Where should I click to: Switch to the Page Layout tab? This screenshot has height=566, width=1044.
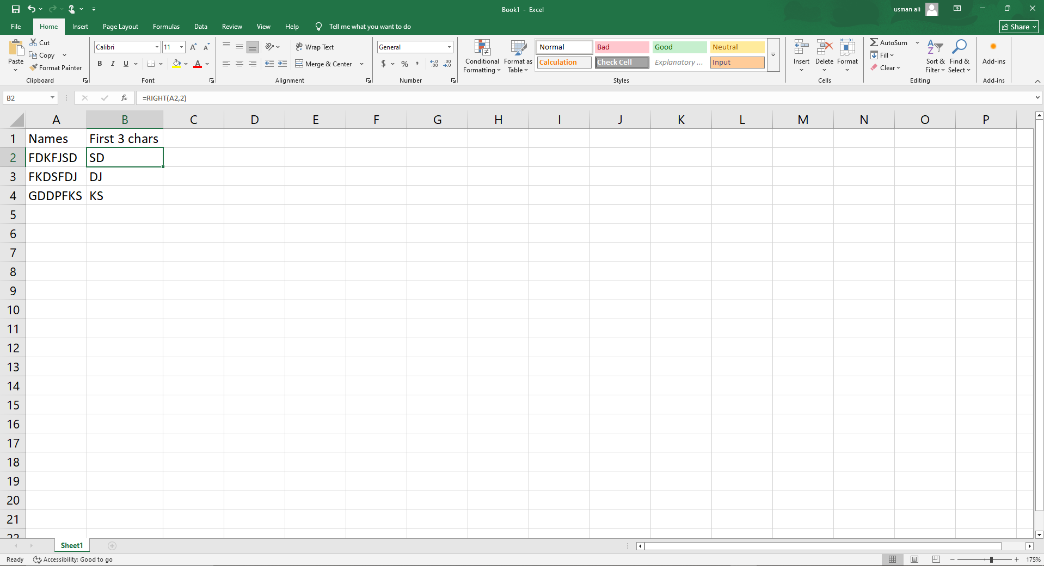pos(120,27)
